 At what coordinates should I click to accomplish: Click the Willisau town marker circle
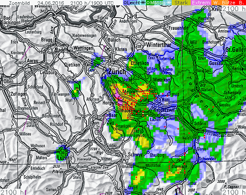[16, 134]
